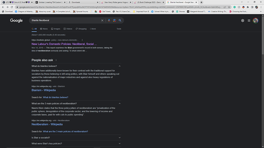Viewport: 264px width, 148px height.
Task: Switch to Sims 4 CC finds tab
Action: [17, 2]
